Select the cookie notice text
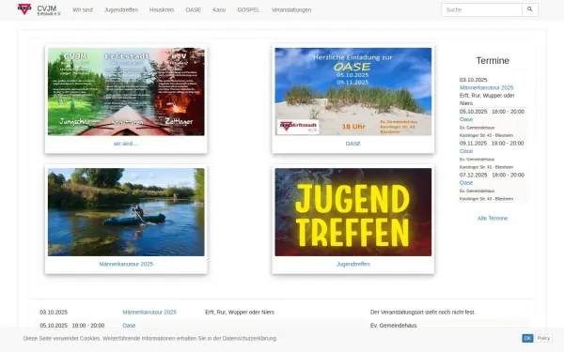 150,338
